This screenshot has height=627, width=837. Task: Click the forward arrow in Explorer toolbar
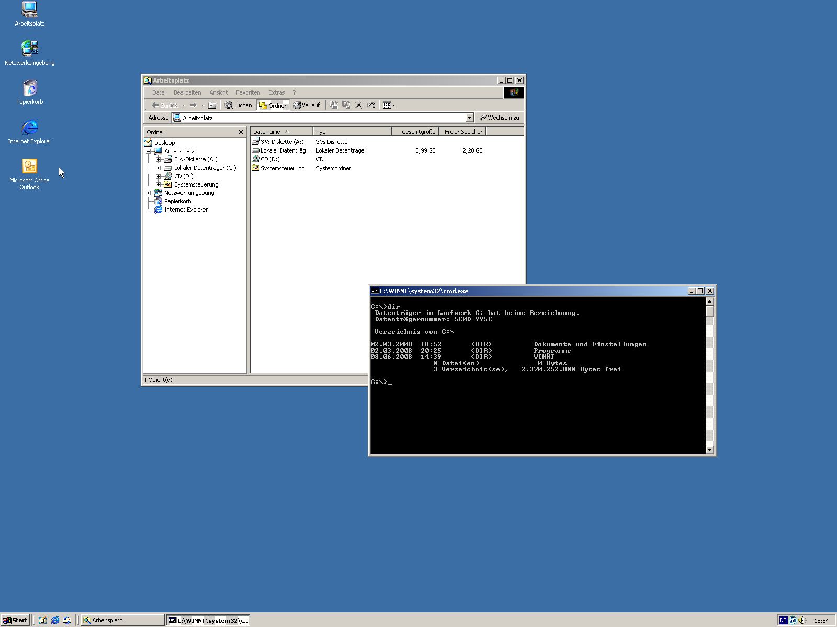(x=193, y=105)
